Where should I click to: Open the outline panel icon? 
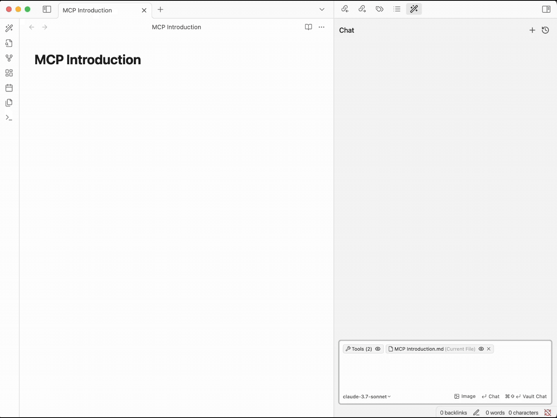coord(397,9)
